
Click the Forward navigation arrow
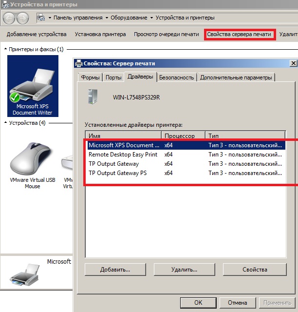click(x=22, y=18)
